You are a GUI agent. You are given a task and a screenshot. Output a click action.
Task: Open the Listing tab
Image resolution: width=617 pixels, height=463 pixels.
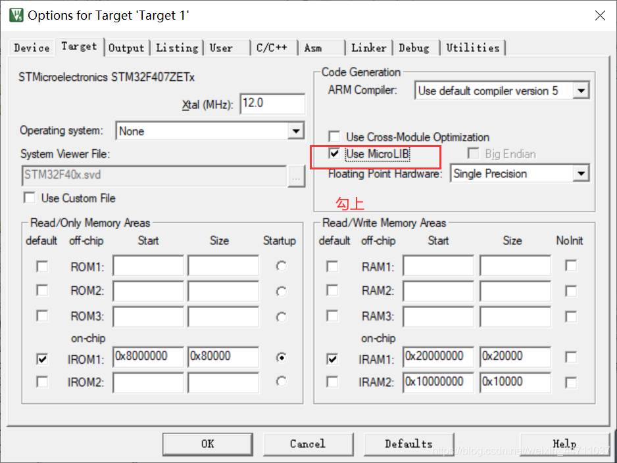coord(177,48)
